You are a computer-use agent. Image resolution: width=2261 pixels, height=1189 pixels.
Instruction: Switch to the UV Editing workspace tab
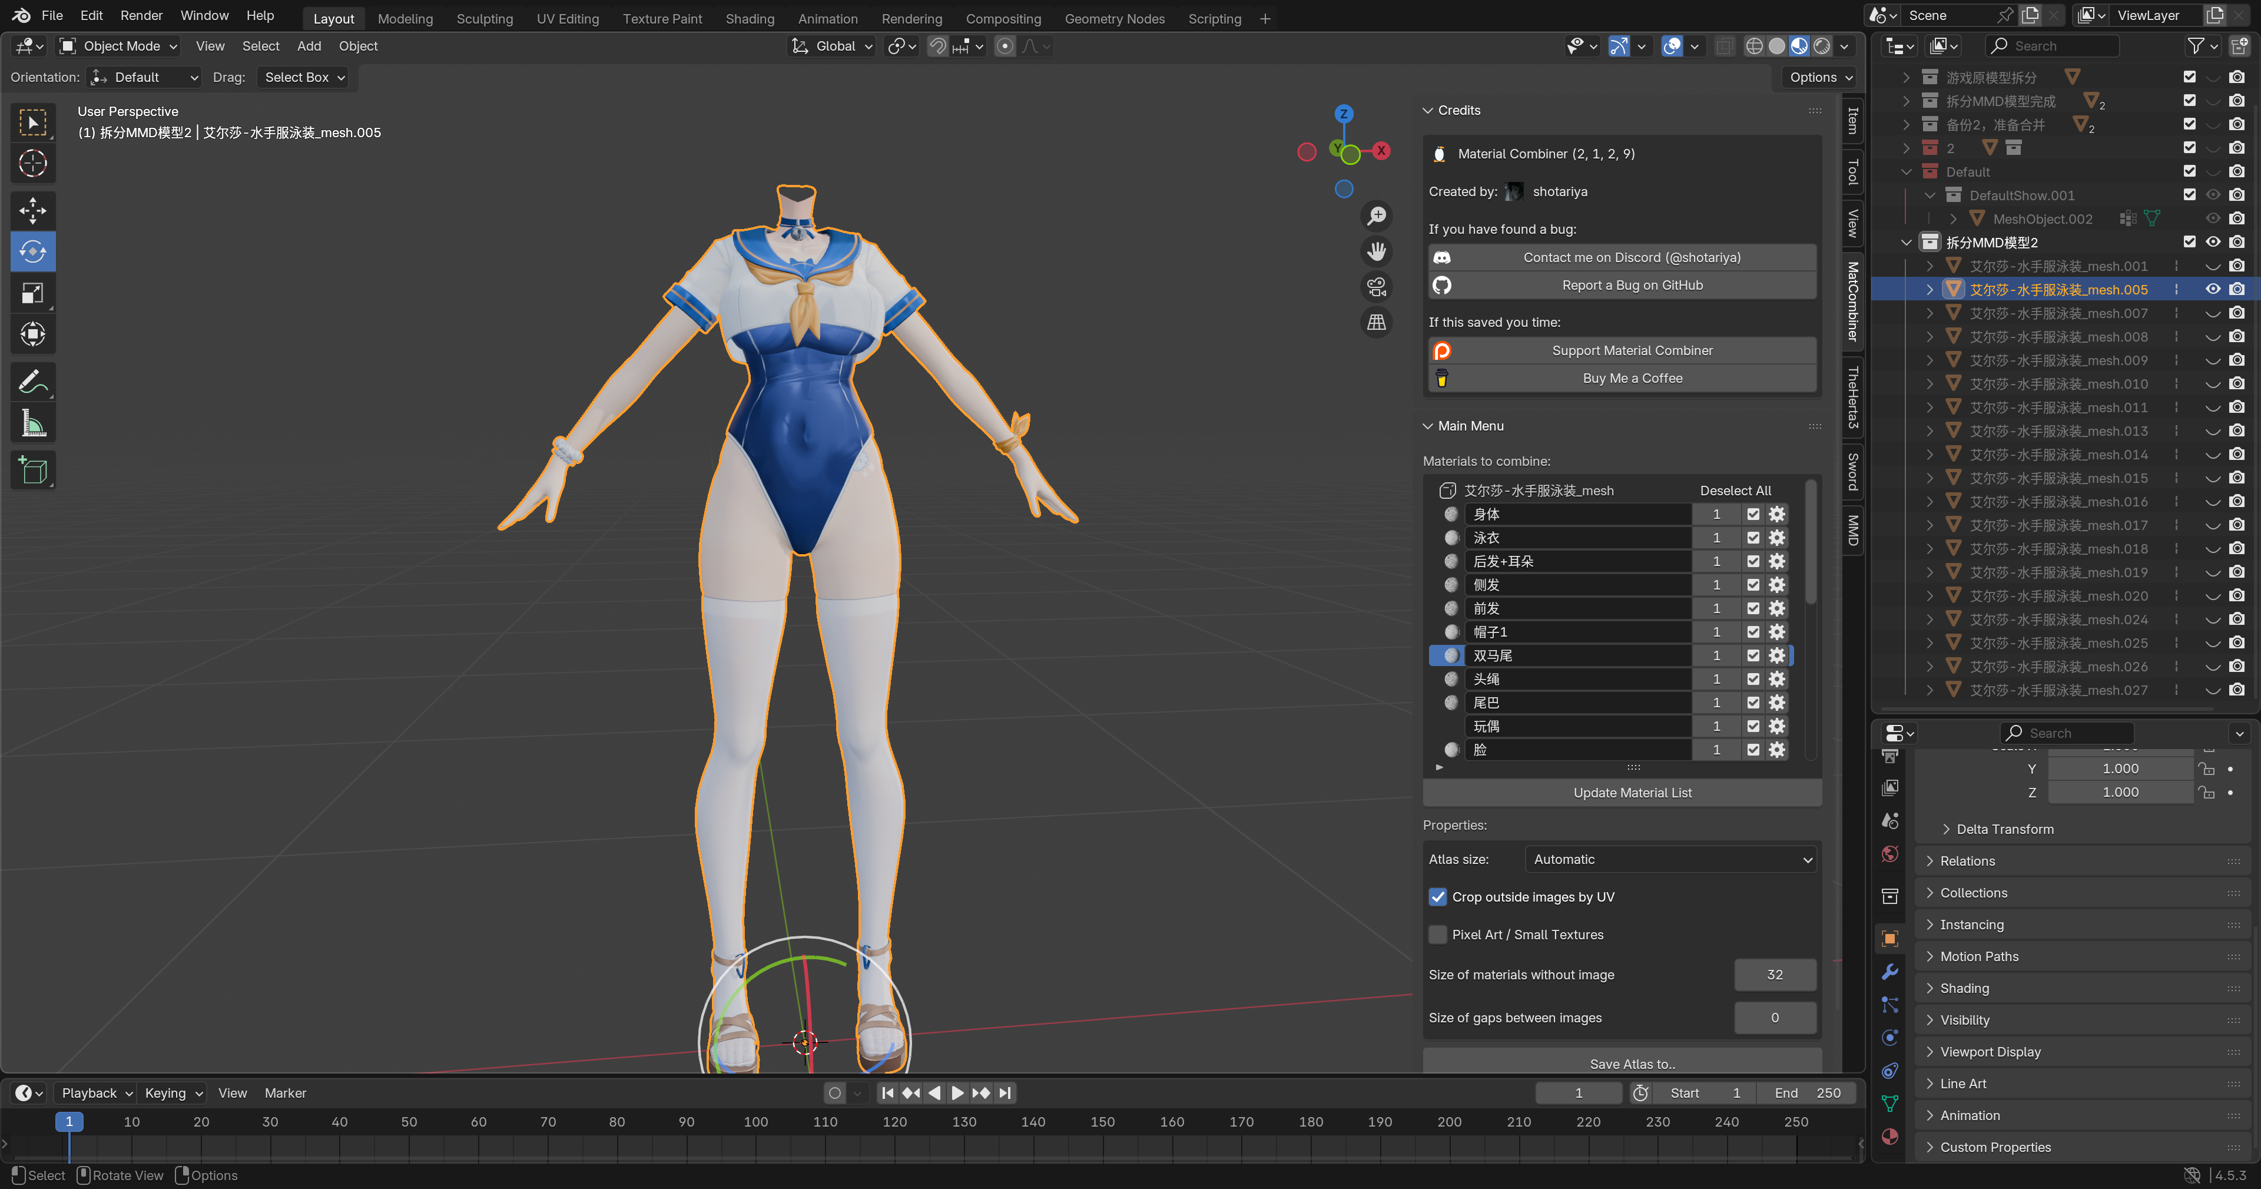pos(567,18)
